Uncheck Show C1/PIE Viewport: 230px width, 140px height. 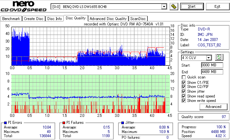coord(184,83)
